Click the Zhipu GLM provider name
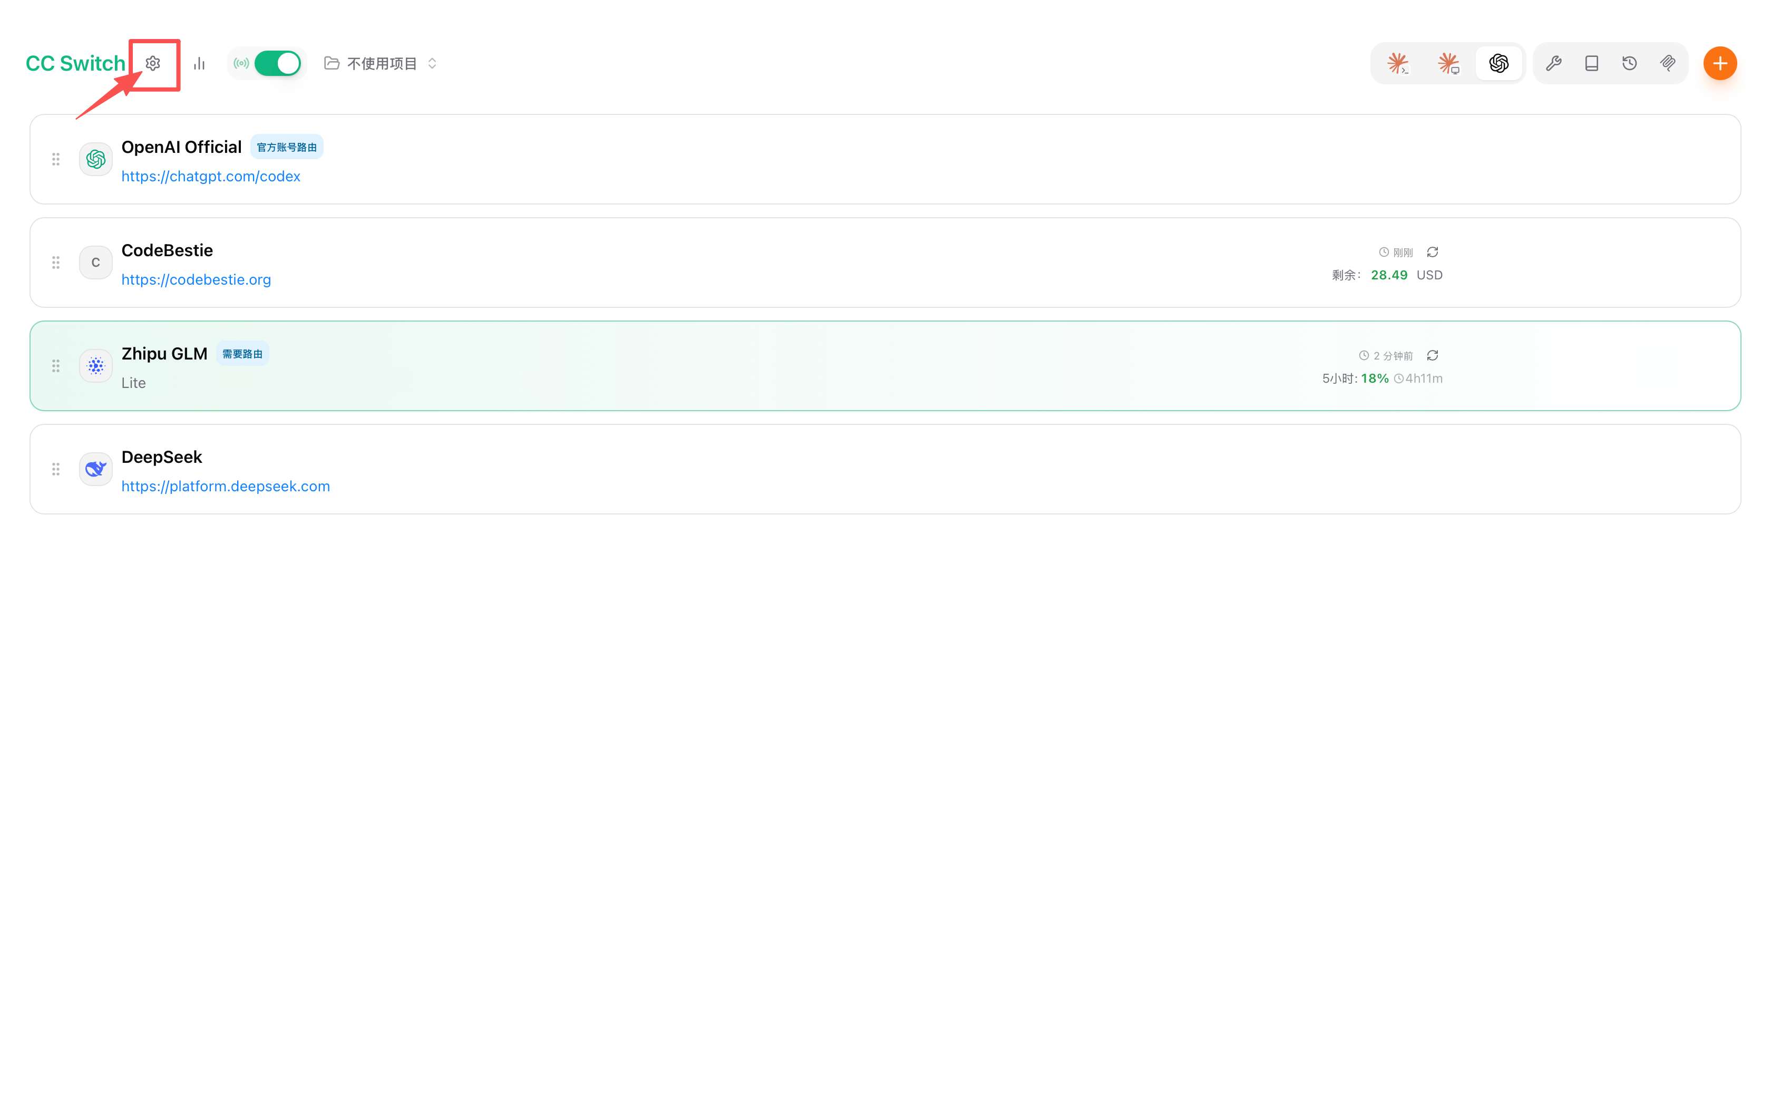1771x1107 pixels. [164, 354]
